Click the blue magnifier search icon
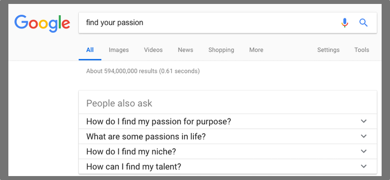This screenshot has height=180, width=390. pyautogui.click(x=363, y=23)
